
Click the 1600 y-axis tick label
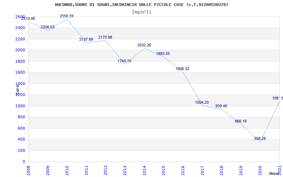(x=20, y=73)
